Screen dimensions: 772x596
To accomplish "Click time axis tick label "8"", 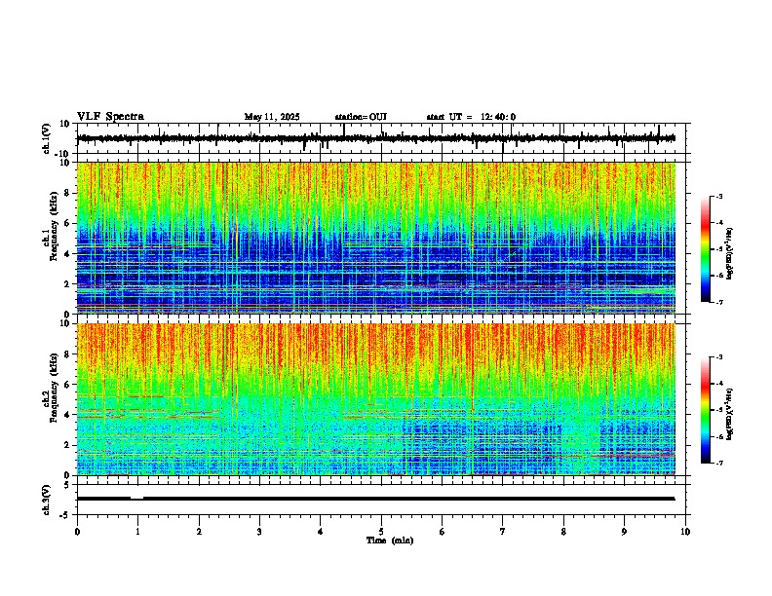I will click(563, 532).
